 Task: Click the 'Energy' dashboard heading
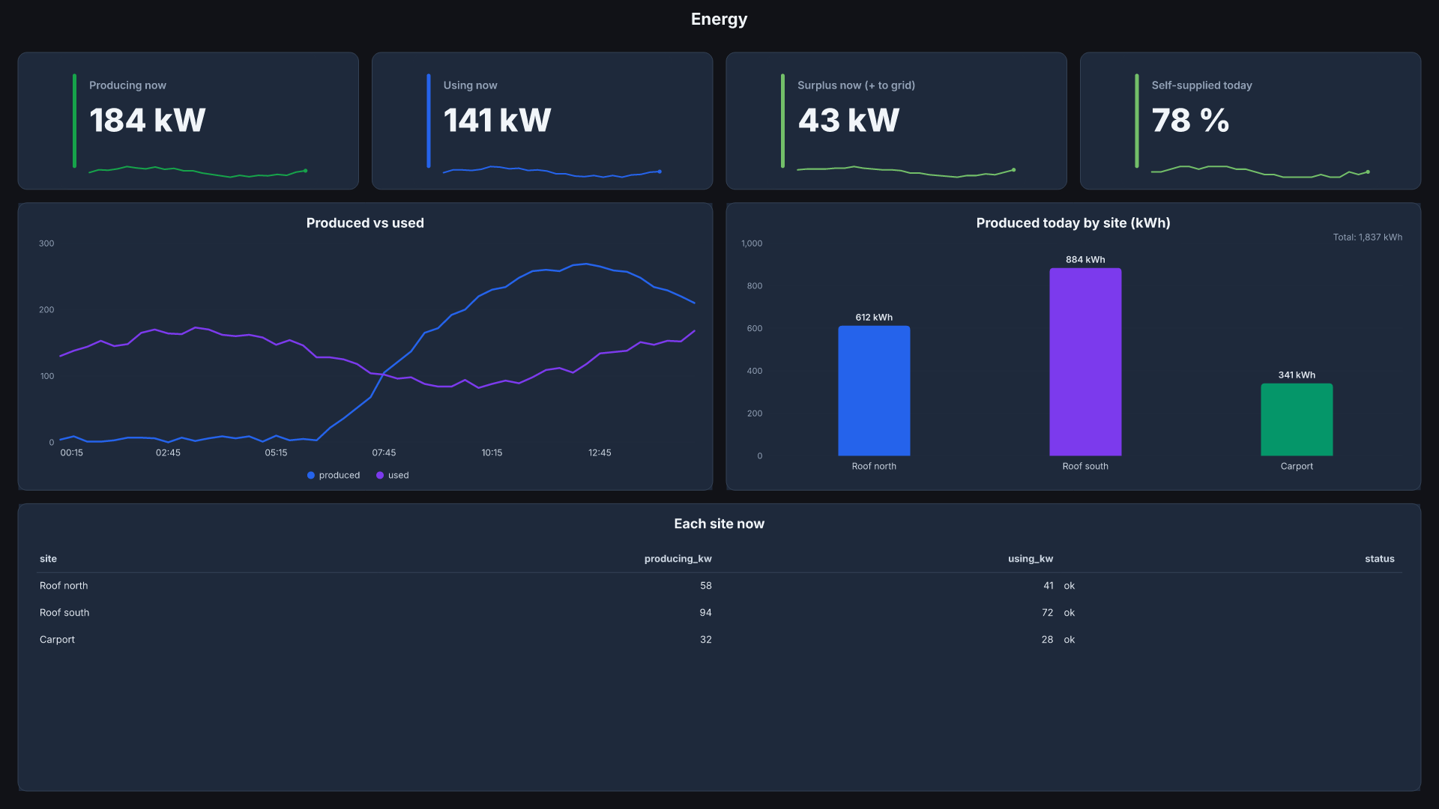point(719,19)
